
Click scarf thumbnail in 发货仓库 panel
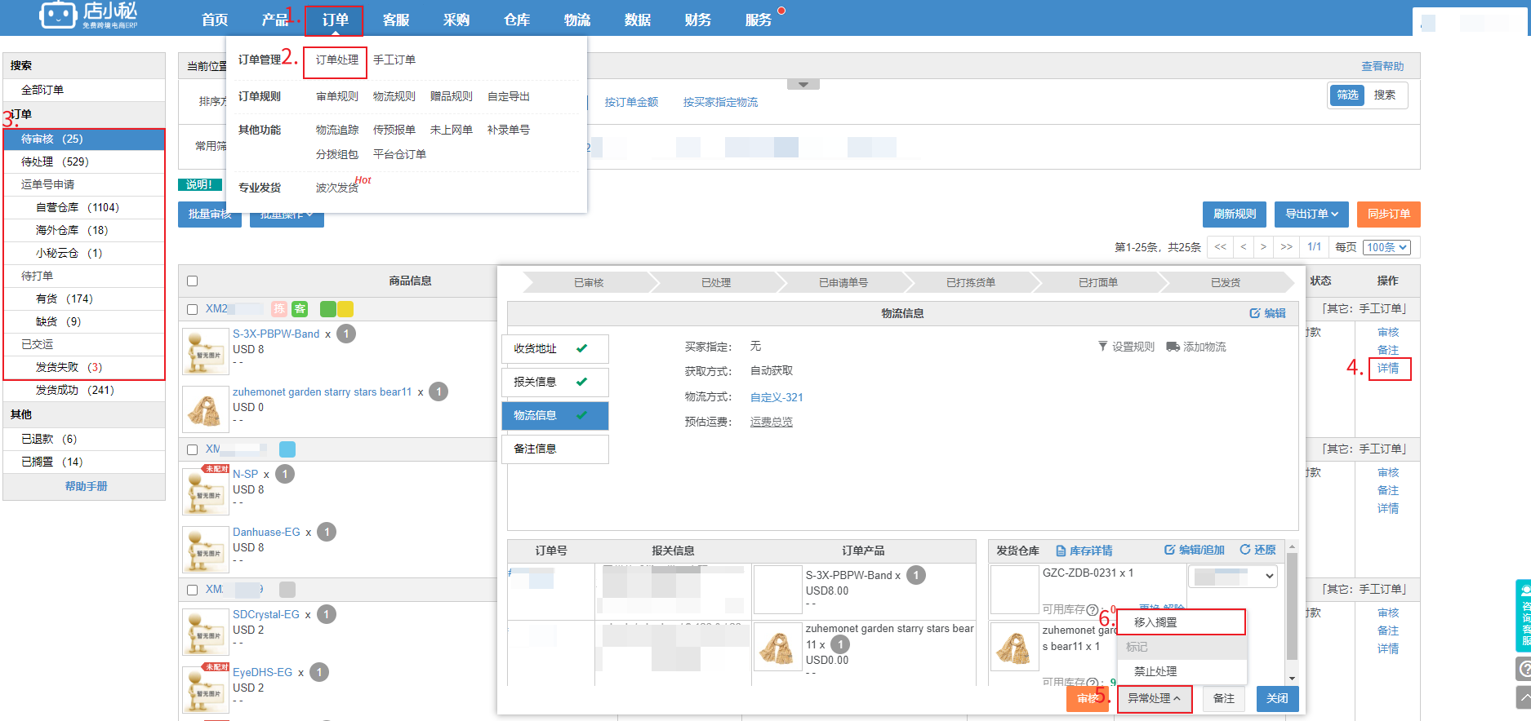pyautogui.click(x=1013, y=648)
